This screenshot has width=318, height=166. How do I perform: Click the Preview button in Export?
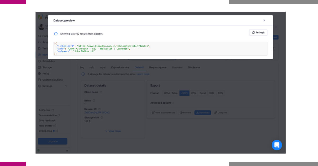click(x=185, y=113)
